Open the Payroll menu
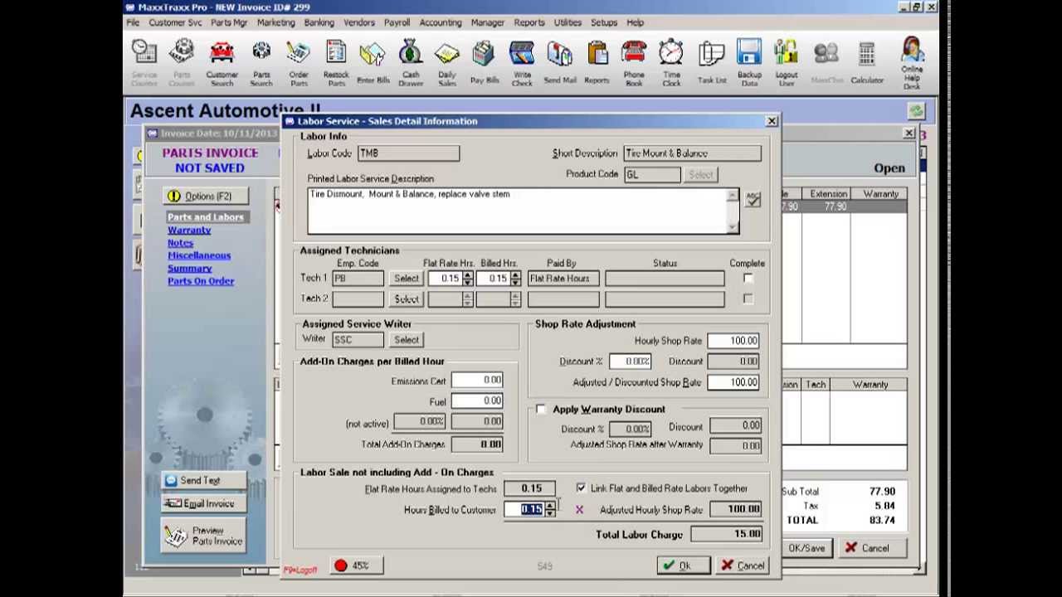 [397, 22]
